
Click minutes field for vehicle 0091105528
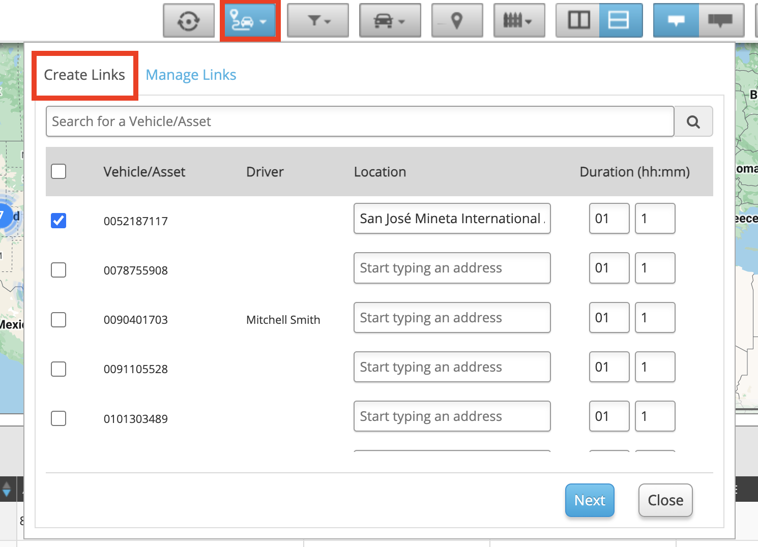pos(655,367)
